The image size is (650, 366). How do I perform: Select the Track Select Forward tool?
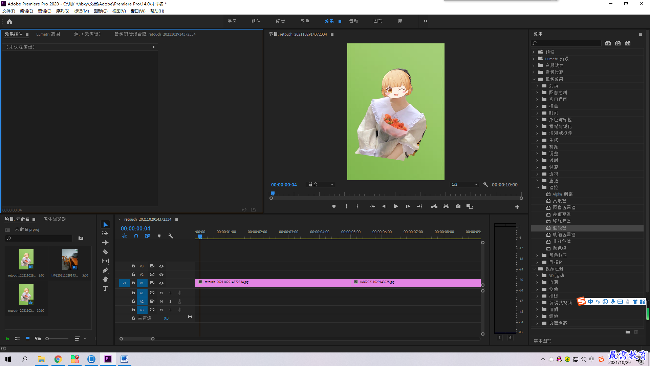105,233
